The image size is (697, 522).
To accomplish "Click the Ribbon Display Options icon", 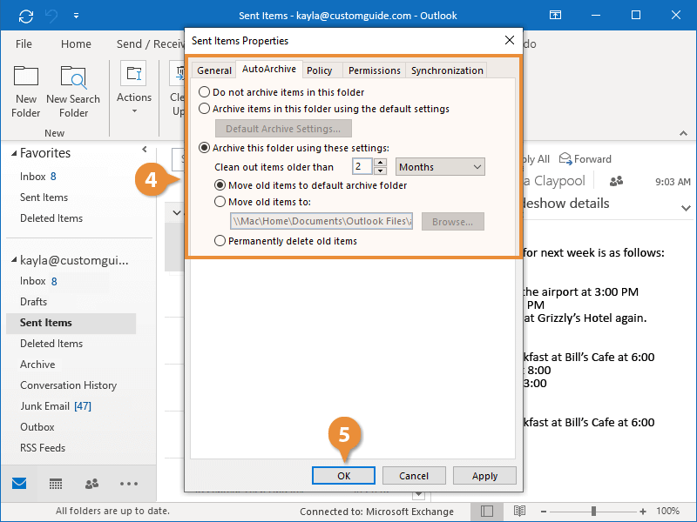I will (x=555, y=15).
